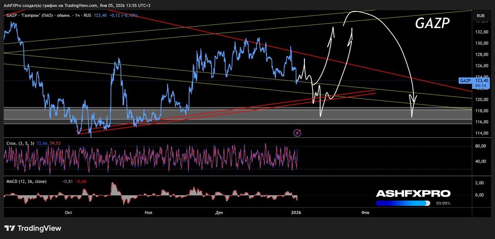Click the 128,00 price axis label
The height and width of the screenshot is (239, 495).
[482, 55]
